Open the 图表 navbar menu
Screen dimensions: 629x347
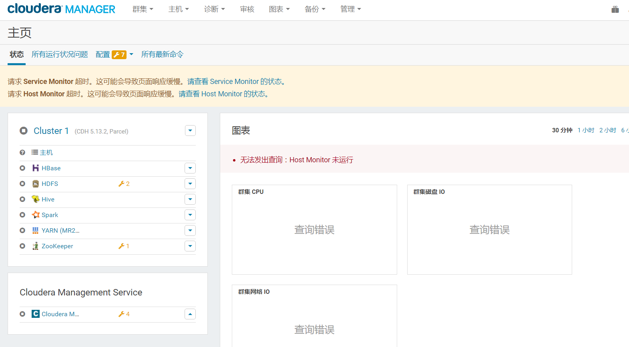279,9
